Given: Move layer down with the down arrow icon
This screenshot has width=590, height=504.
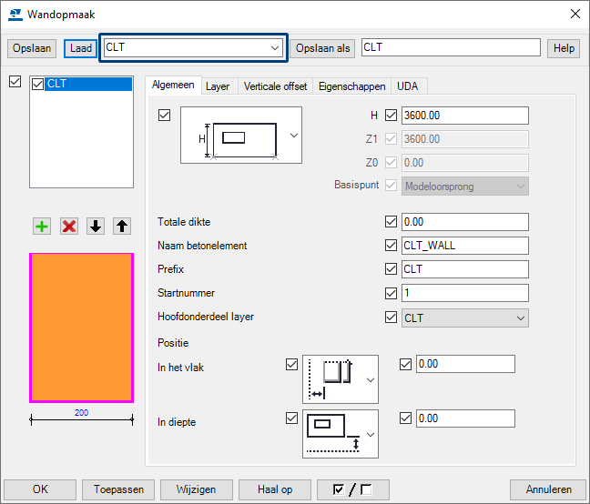Looking at the screenshot, I should (x=95, y=227).
